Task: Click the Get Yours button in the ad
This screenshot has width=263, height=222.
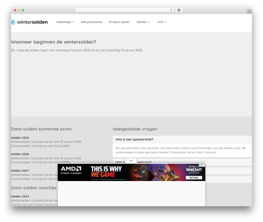Action: click(x=194, y=177)
